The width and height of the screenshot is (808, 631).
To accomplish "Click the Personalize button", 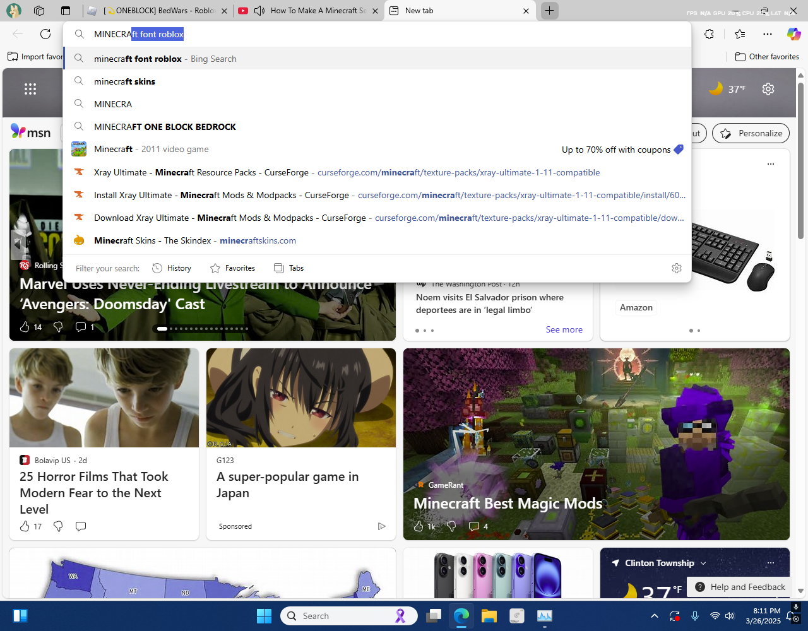I will click(751, 133).
